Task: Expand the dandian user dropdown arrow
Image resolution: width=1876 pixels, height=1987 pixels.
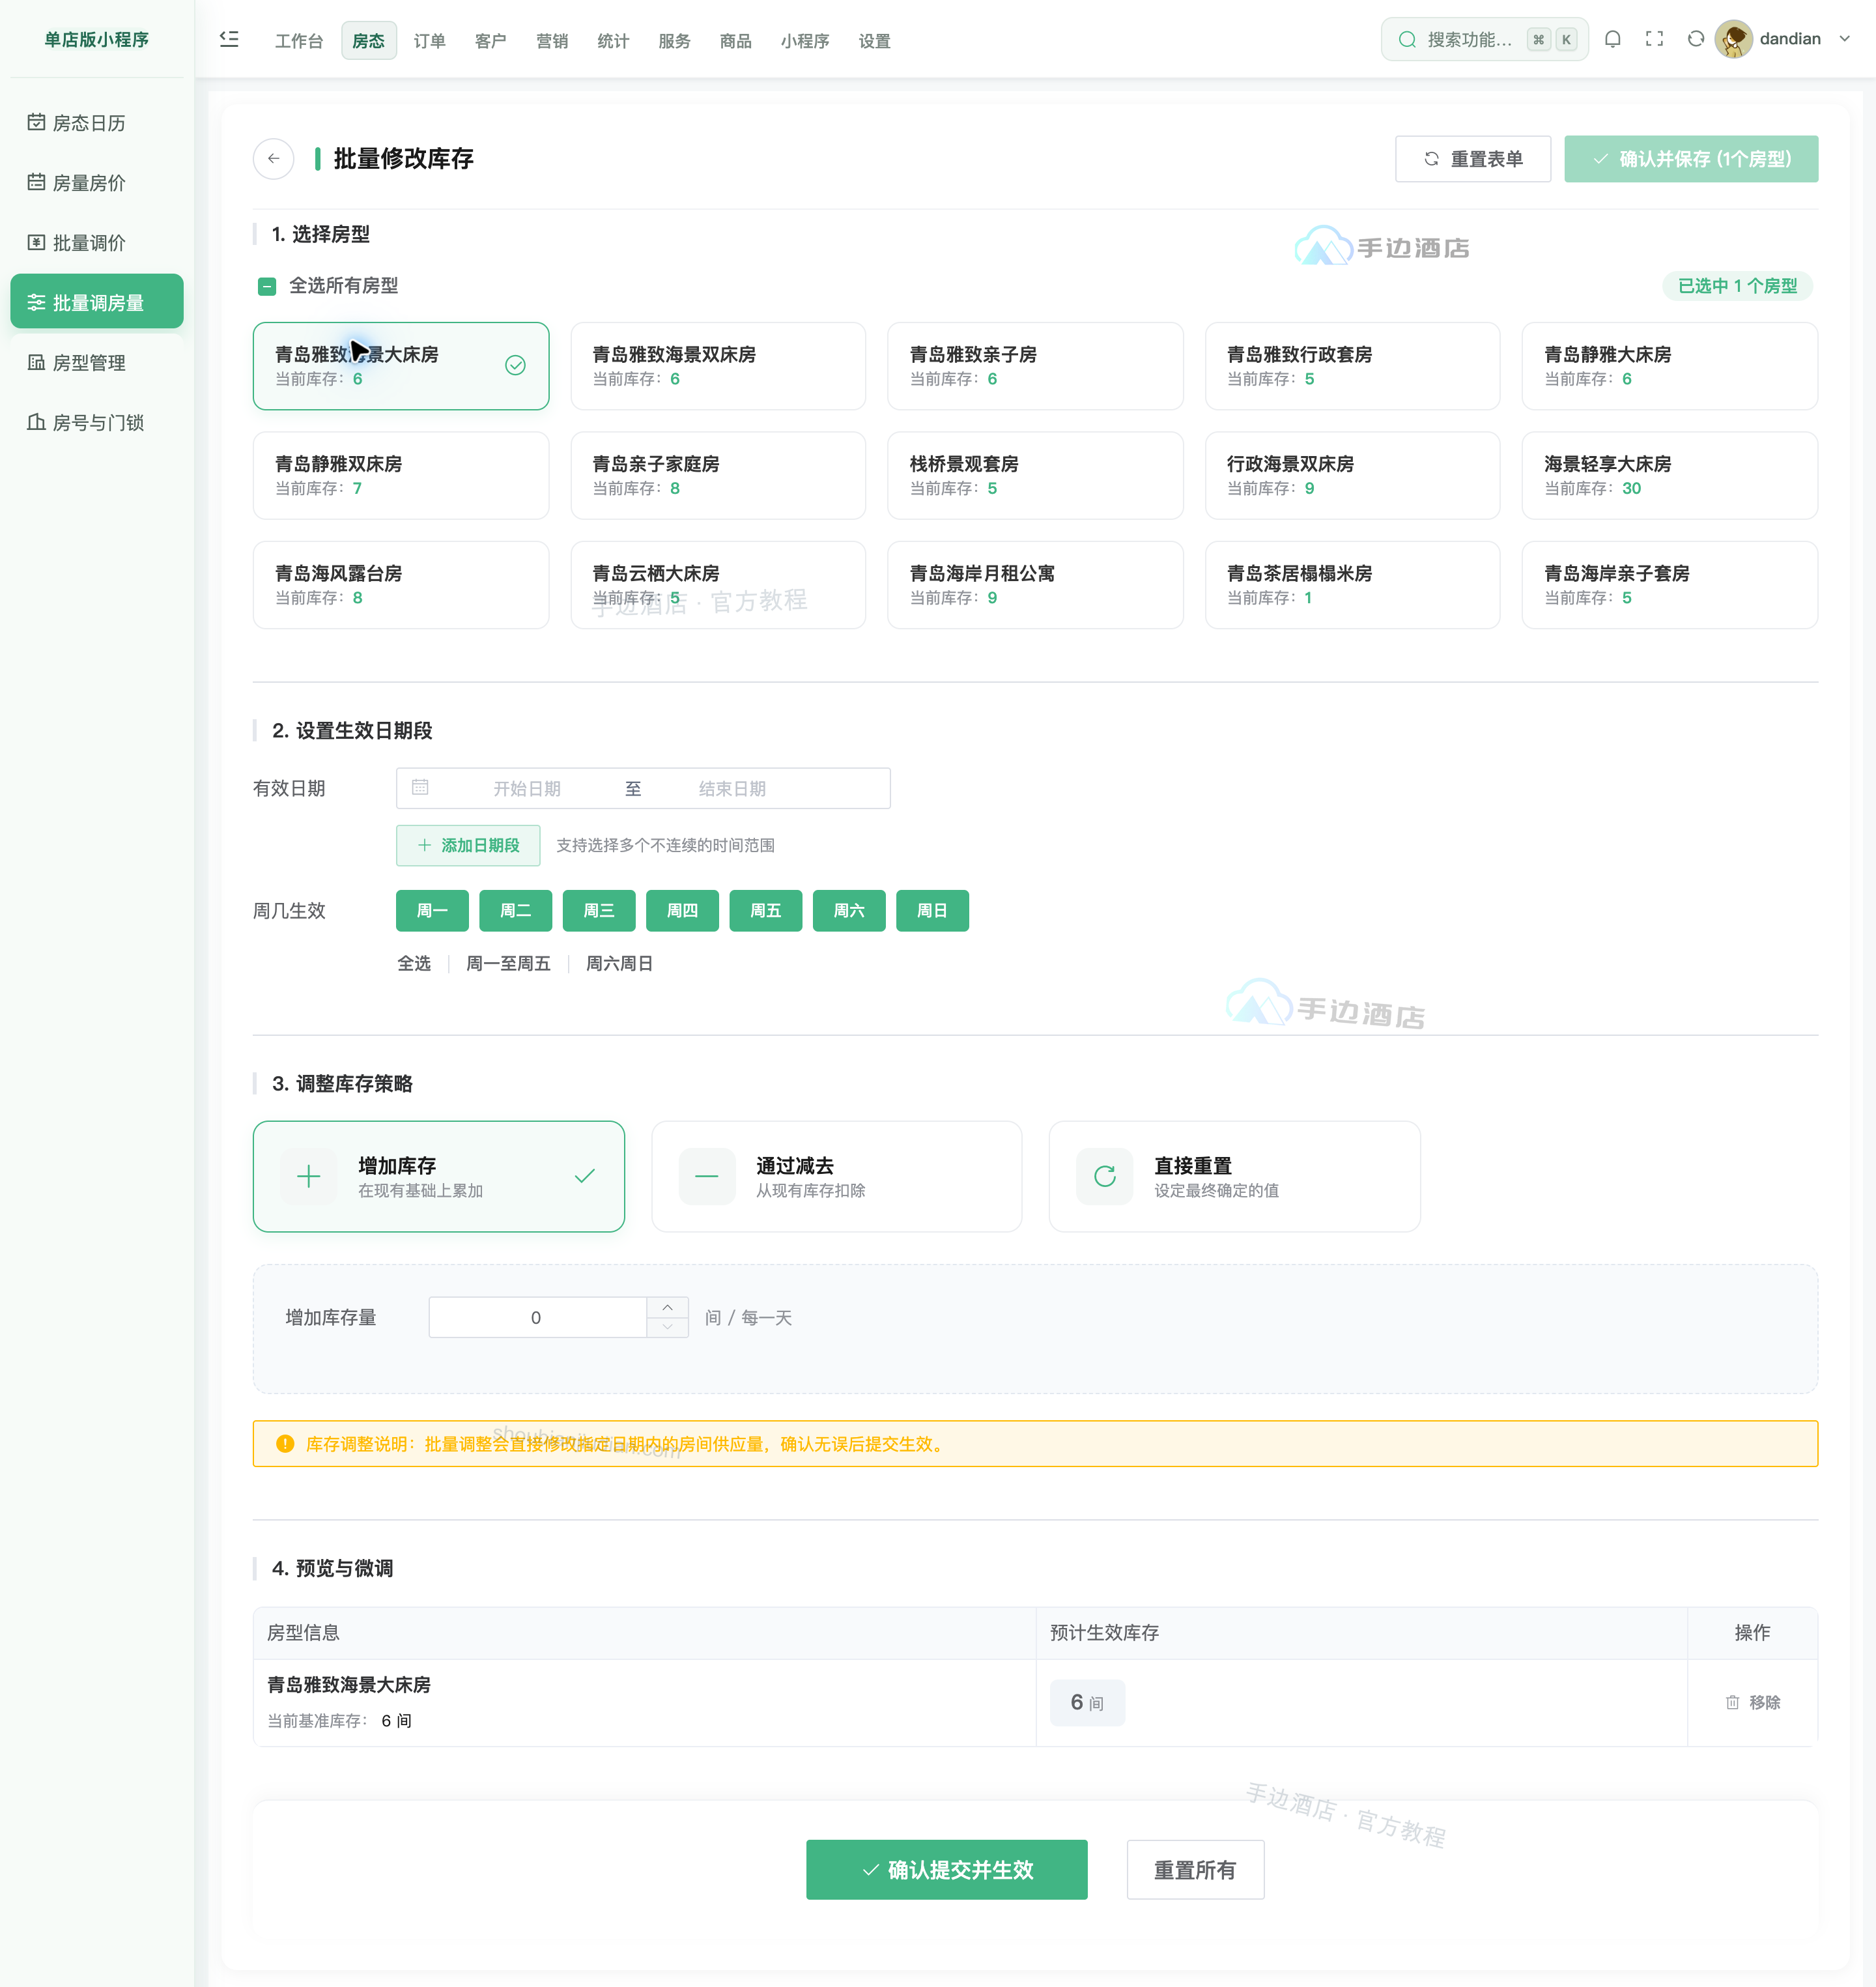Action: tap(1845, 39)
